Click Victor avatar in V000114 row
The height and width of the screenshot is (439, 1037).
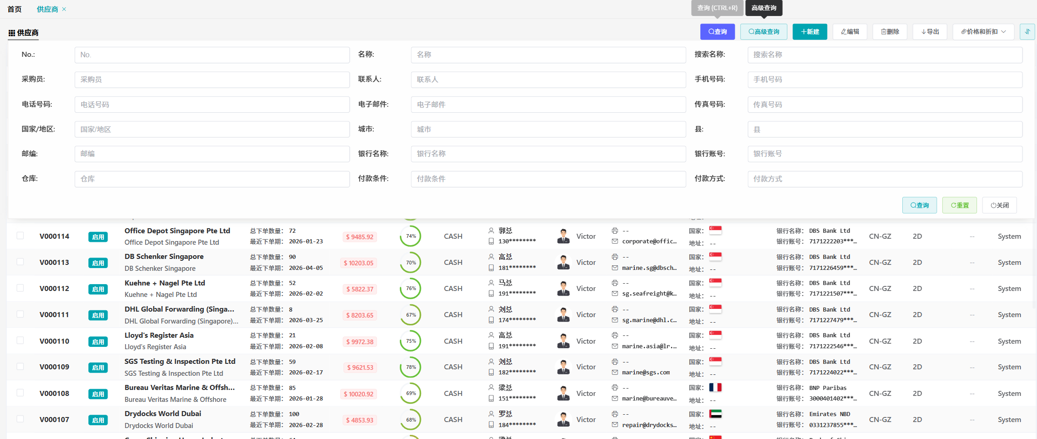pyautogui.click(x=563, y=236)
